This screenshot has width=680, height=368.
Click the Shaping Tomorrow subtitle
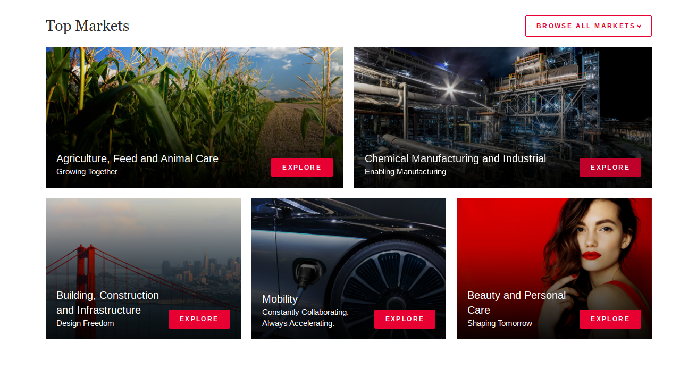(499, 323)
